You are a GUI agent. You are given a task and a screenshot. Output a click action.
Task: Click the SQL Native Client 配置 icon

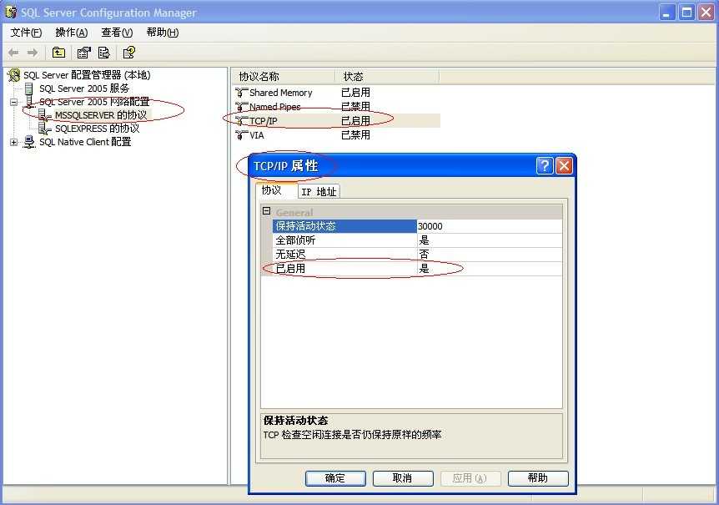tap(29, 142)
